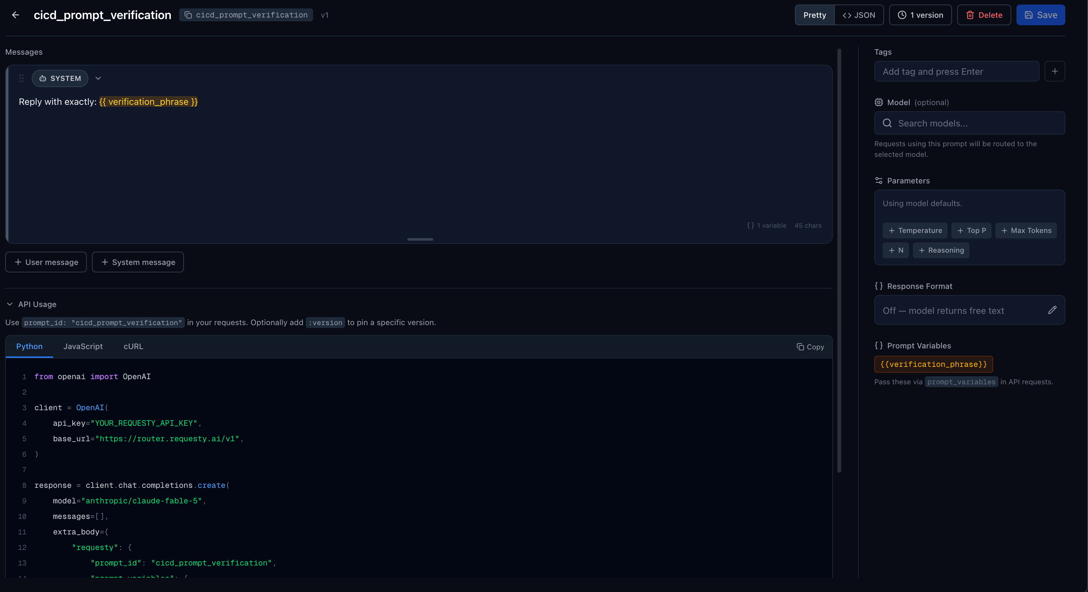
Task: Click the YOUR_REQUESTY_API_KEY string
Action: [x=143, y=423]
